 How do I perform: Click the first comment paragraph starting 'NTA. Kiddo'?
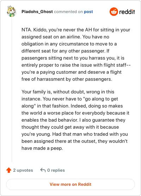coord(76,54)
